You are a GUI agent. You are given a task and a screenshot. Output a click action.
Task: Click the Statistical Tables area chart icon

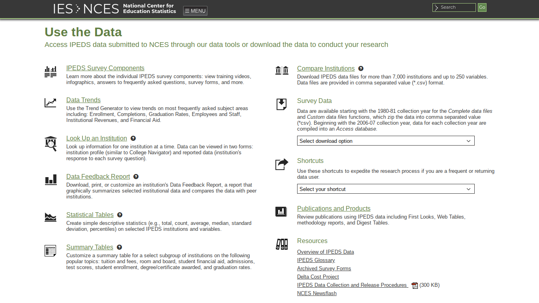click(51, 217)
